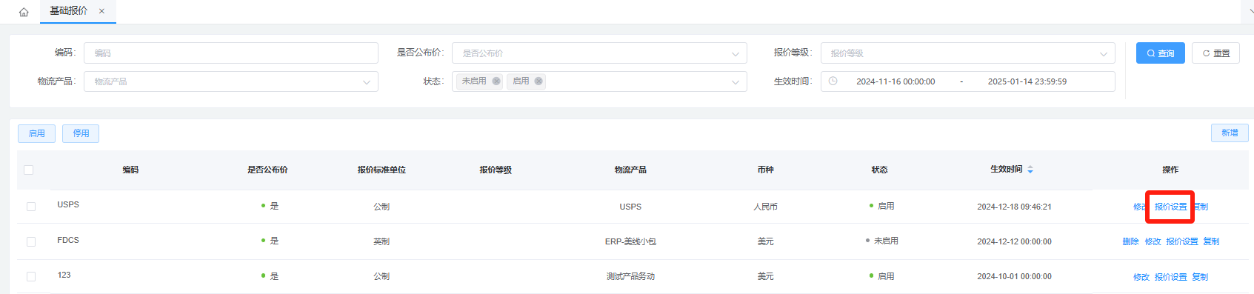Check the 123 row checkbox

pyautogui.click(x=31, y=276)
